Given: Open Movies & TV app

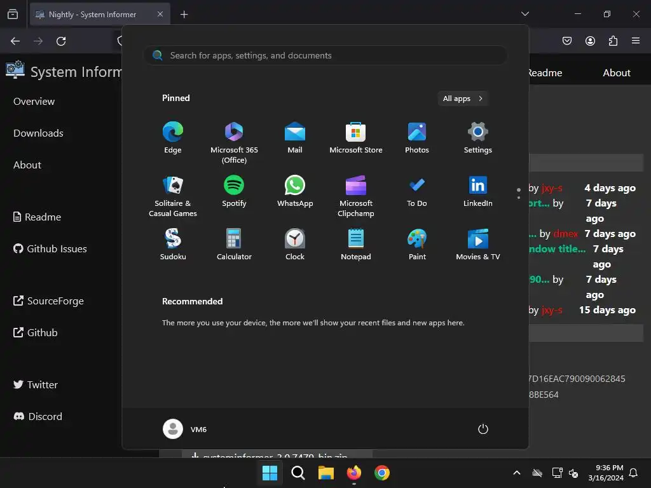Looking at the screenshot, I should pos(478,245).
